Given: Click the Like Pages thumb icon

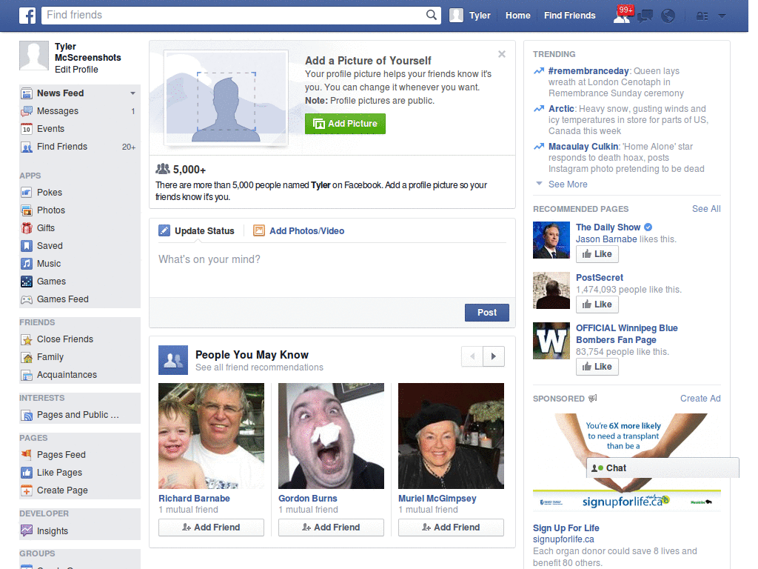Looking at the screenshot, I should 27,473.
